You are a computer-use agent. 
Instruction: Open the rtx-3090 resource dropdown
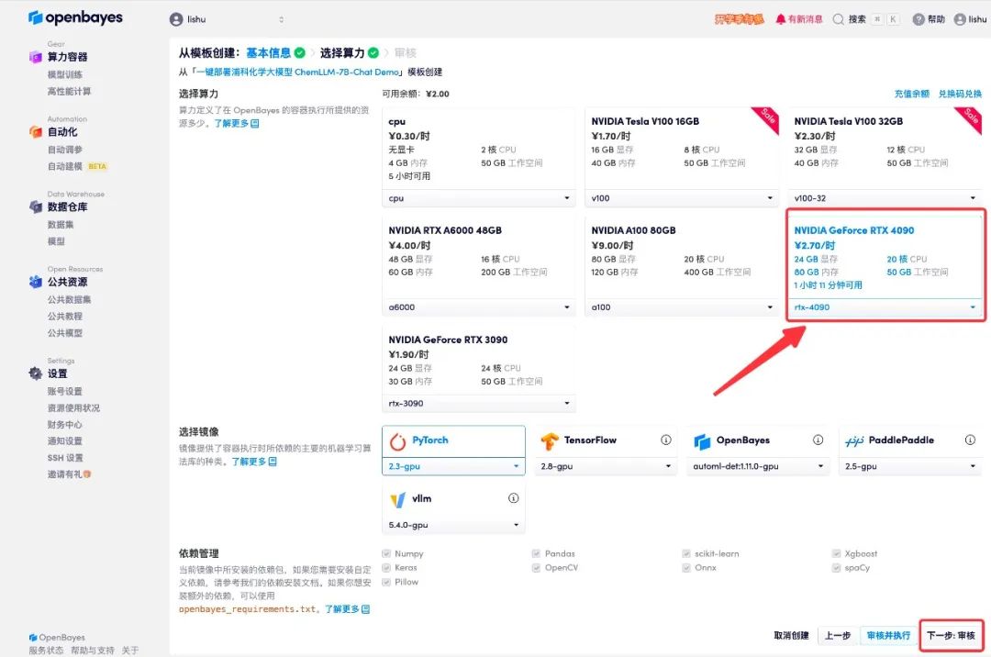tap(479, 403)
